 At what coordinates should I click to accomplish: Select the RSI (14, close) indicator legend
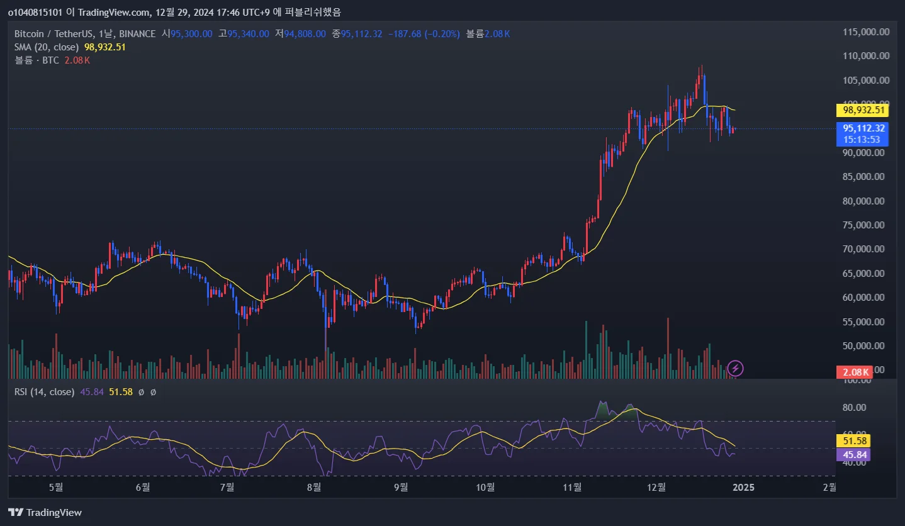click(x=44, y=392)
